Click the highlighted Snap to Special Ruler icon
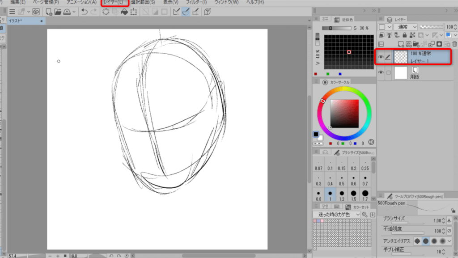458x258 pixels. [x=186, y=12]
